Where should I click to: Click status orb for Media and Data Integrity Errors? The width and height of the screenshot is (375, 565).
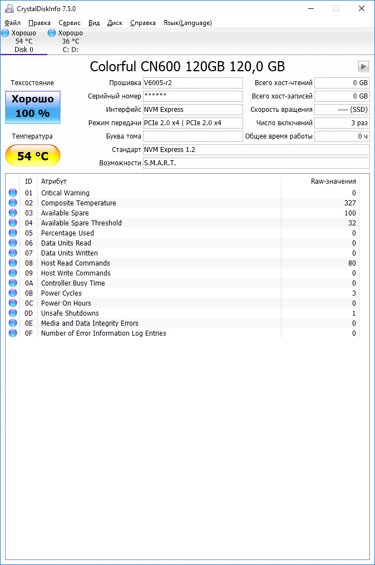click(x=13, y=323)
